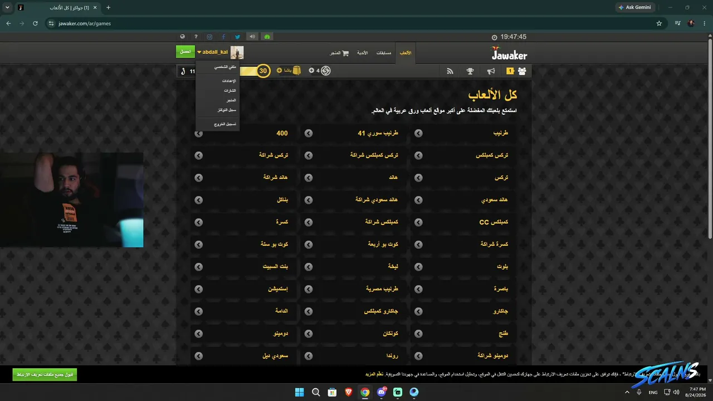Image resolution: width=713 pixels, height=401 pixels.
Task: Open the تركس game link
Action: [x=502, y=178]
